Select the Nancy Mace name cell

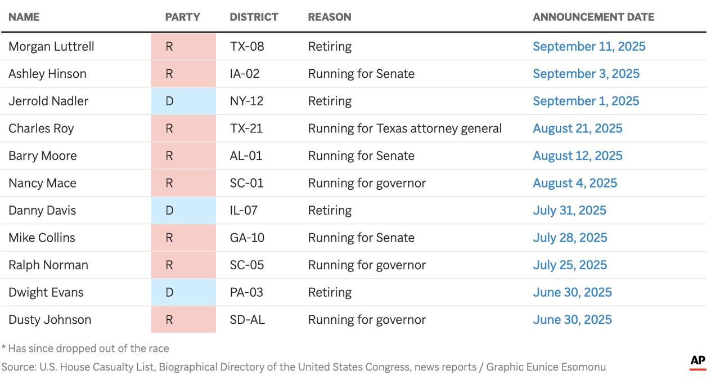(x=42, y=183)
